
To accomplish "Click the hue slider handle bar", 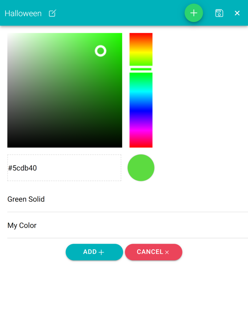I will coord(141,69).
